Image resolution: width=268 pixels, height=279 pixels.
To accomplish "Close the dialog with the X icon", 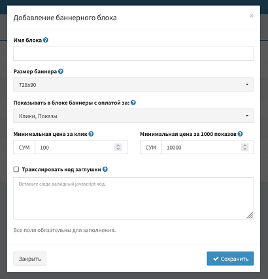I will coord(252,16).
